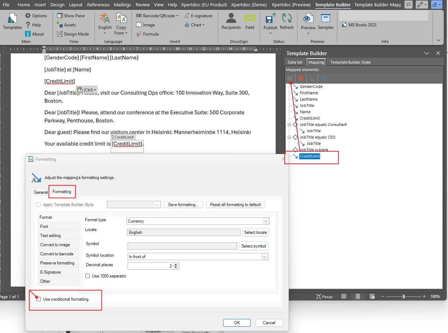Open the Barcode/QRcode dropdown
448x333 pixels.
157,16
